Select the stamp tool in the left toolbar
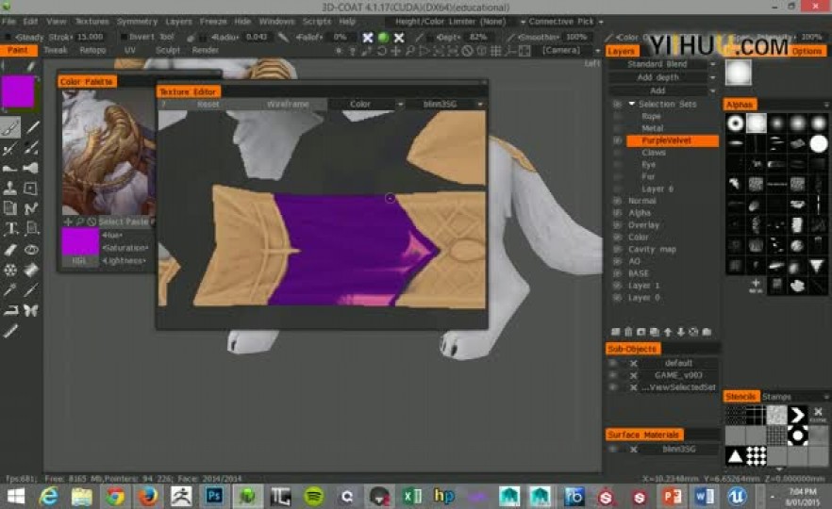This screenshot has height=509, width=832. tap(10, 189)
